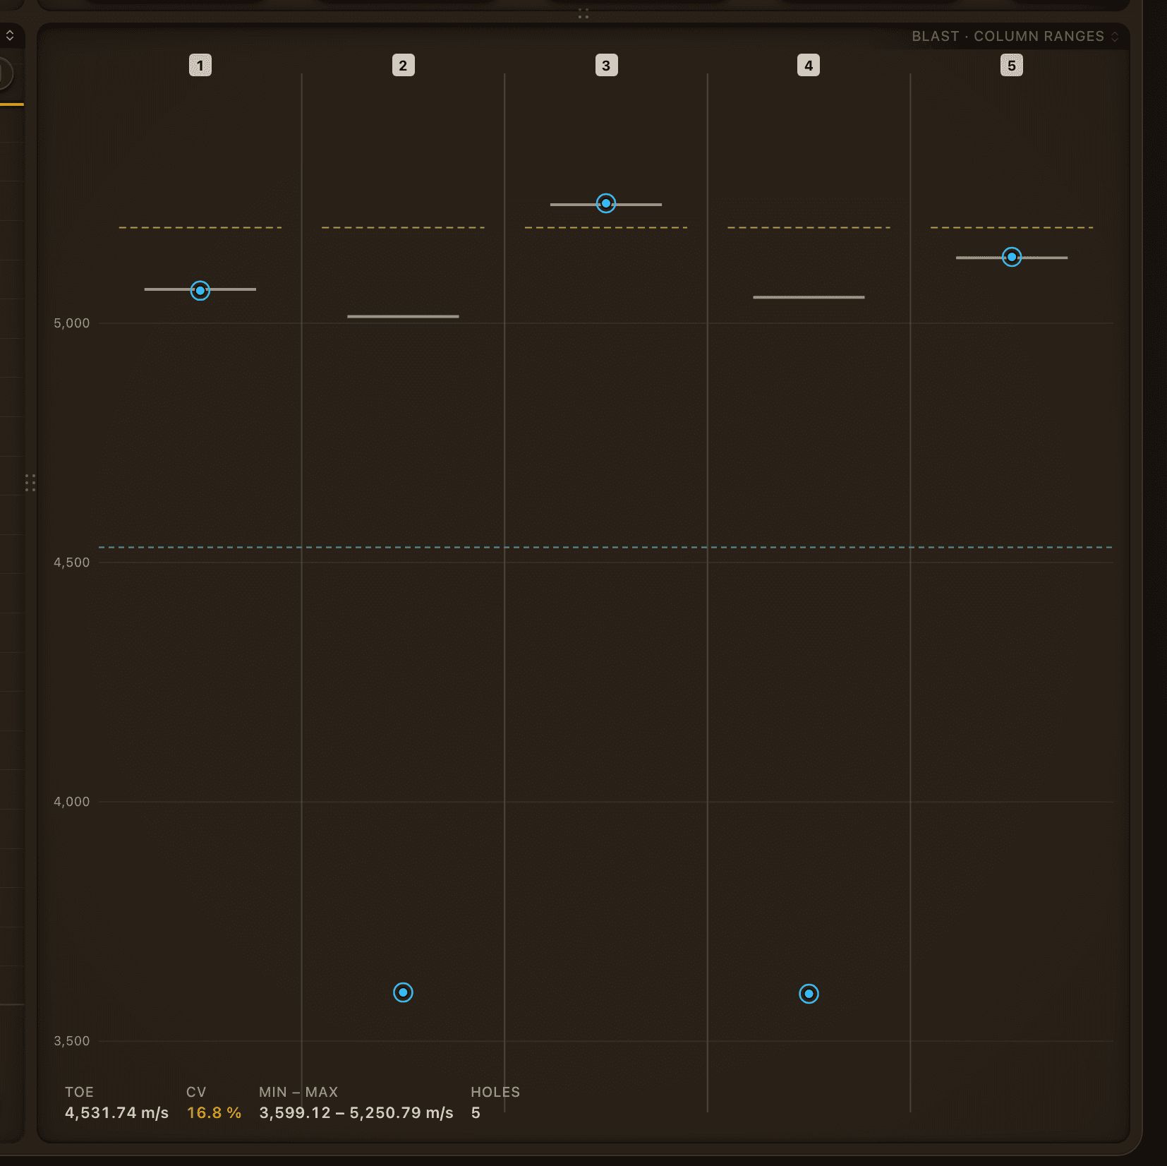Click the horizontal drag handle dots above chart
This screenshot has width=1167, height=1166.
583,13
